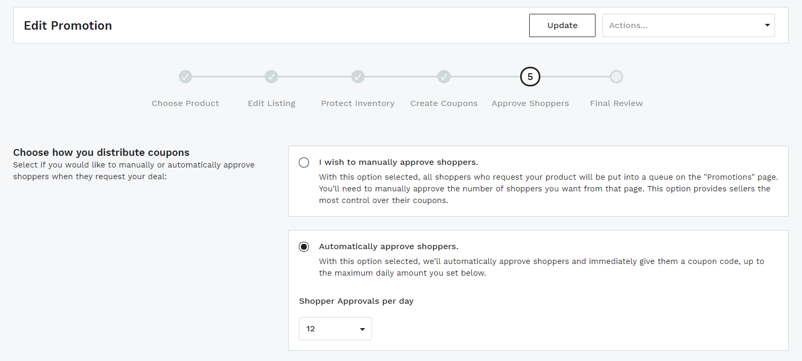Screen dimensions: 802x361
Task: Open the Shopper Approvals per day dropdown
Action: pos(335,329)
